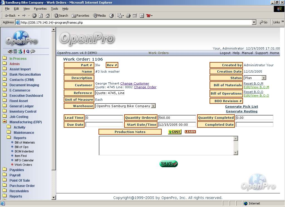Click the Due Date input field
285x207 pixels.
point(104,125)
